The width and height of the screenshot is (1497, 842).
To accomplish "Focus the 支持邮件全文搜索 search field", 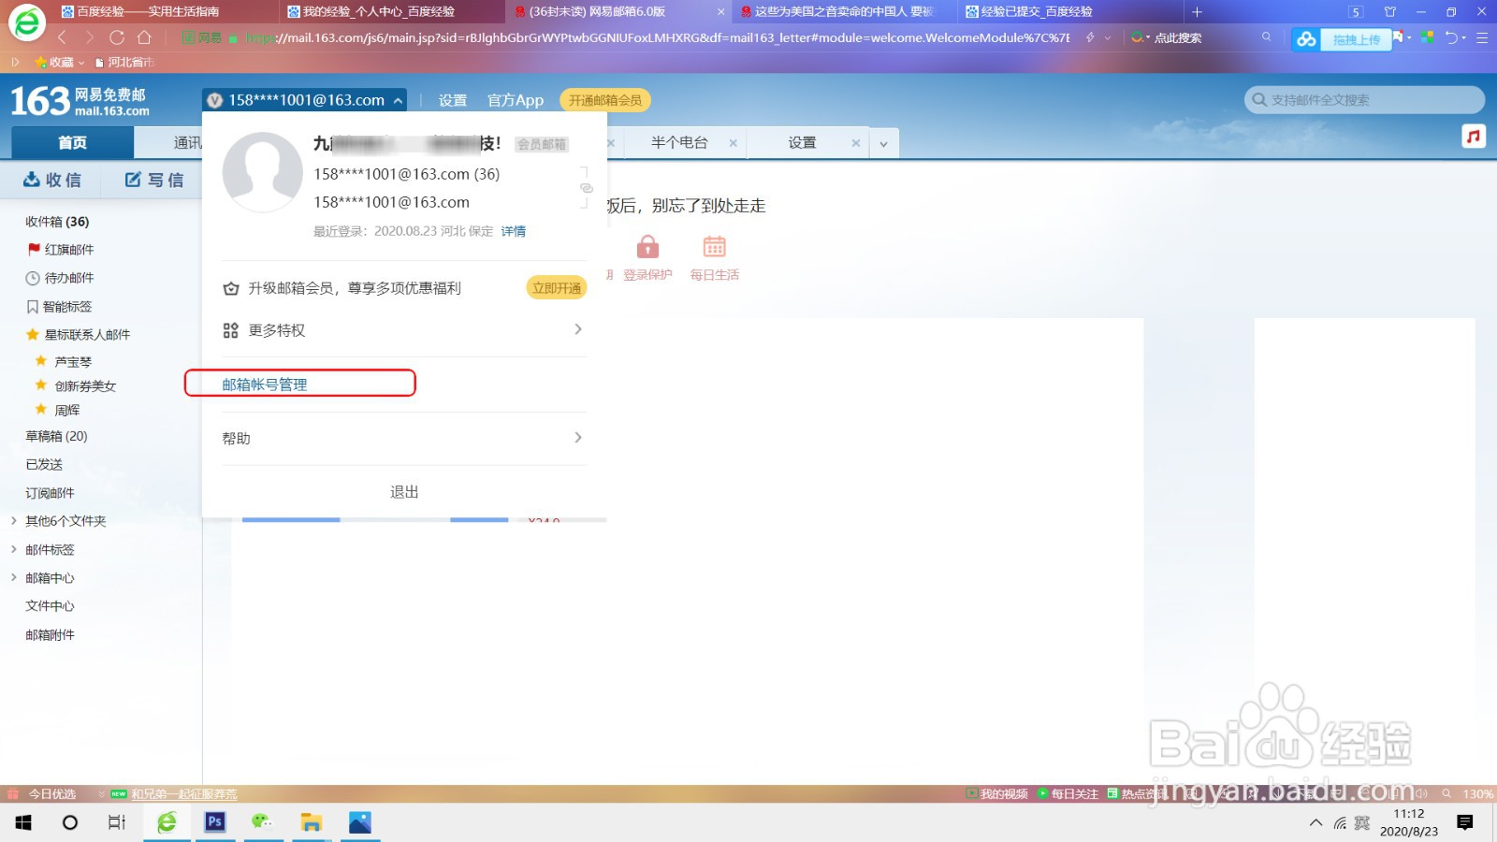I will pos(1364,100).
